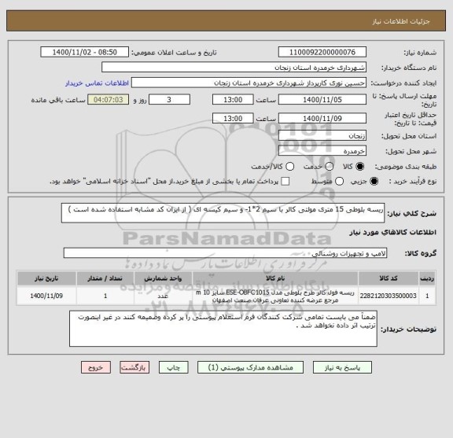Image resolution: width=453 pixels, height=438 pixels.
Task: Select the متوسط purchase type radio
Action: point(339,181)
